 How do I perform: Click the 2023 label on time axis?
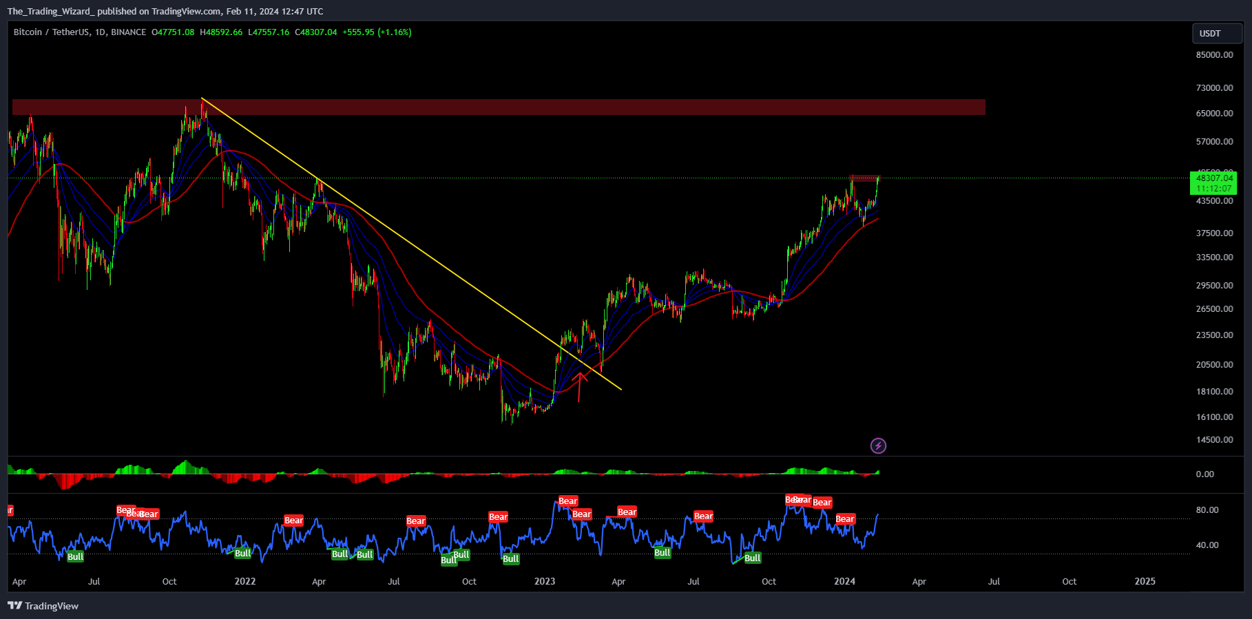click(x=544, y=581)
